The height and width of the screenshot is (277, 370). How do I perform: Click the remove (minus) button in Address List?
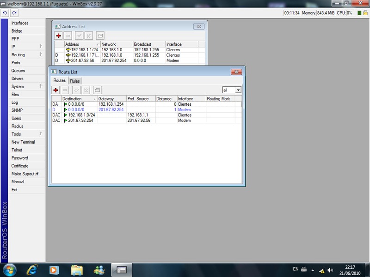68,36
